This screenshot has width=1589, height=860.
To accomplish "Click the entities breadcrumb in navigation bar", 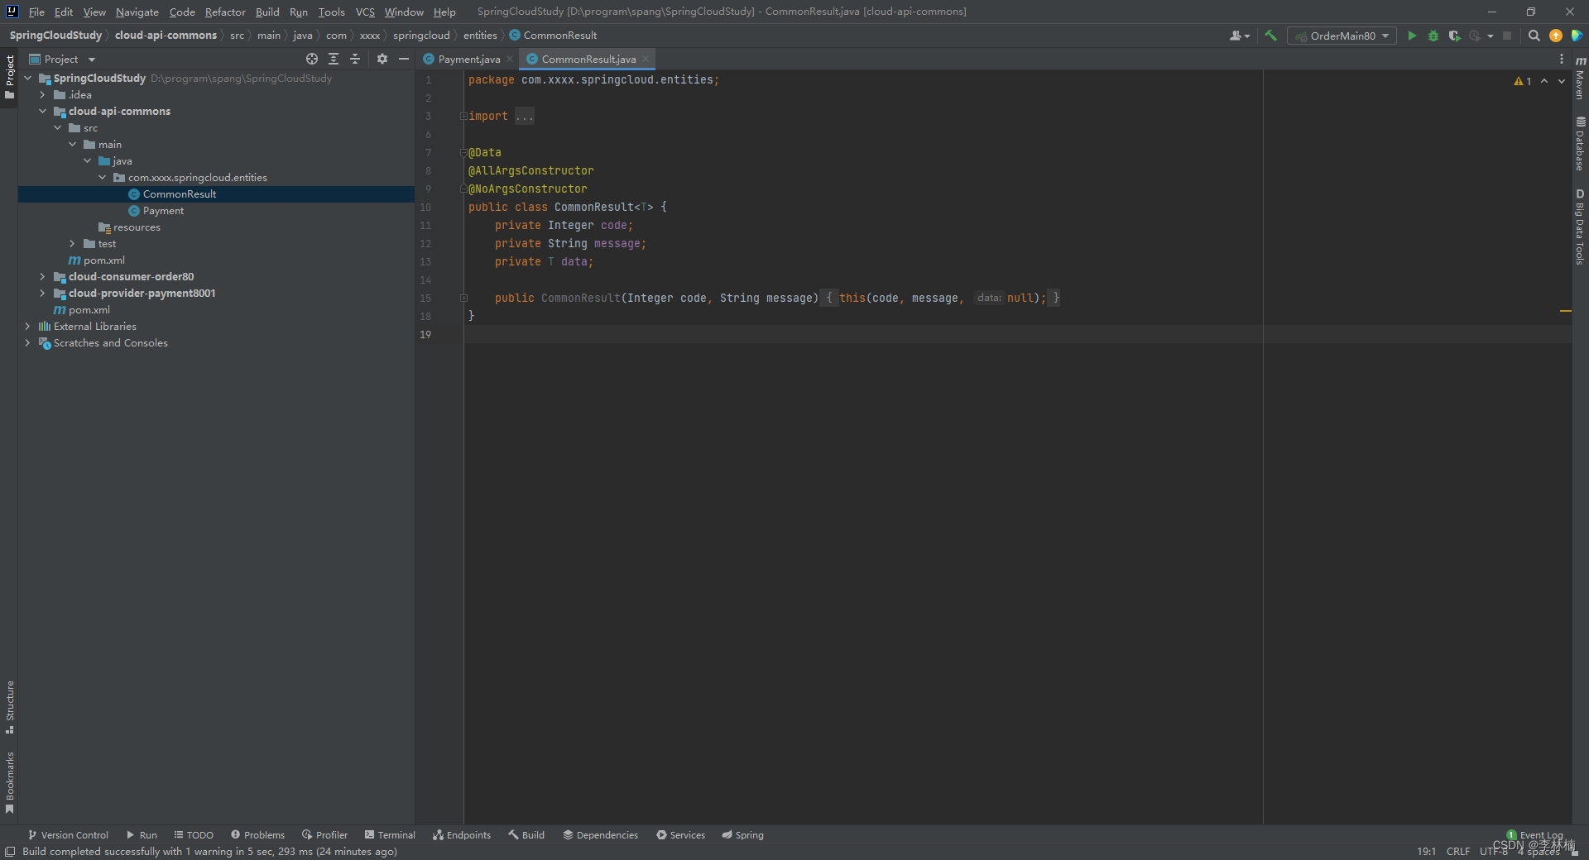I will coord(480,36).
